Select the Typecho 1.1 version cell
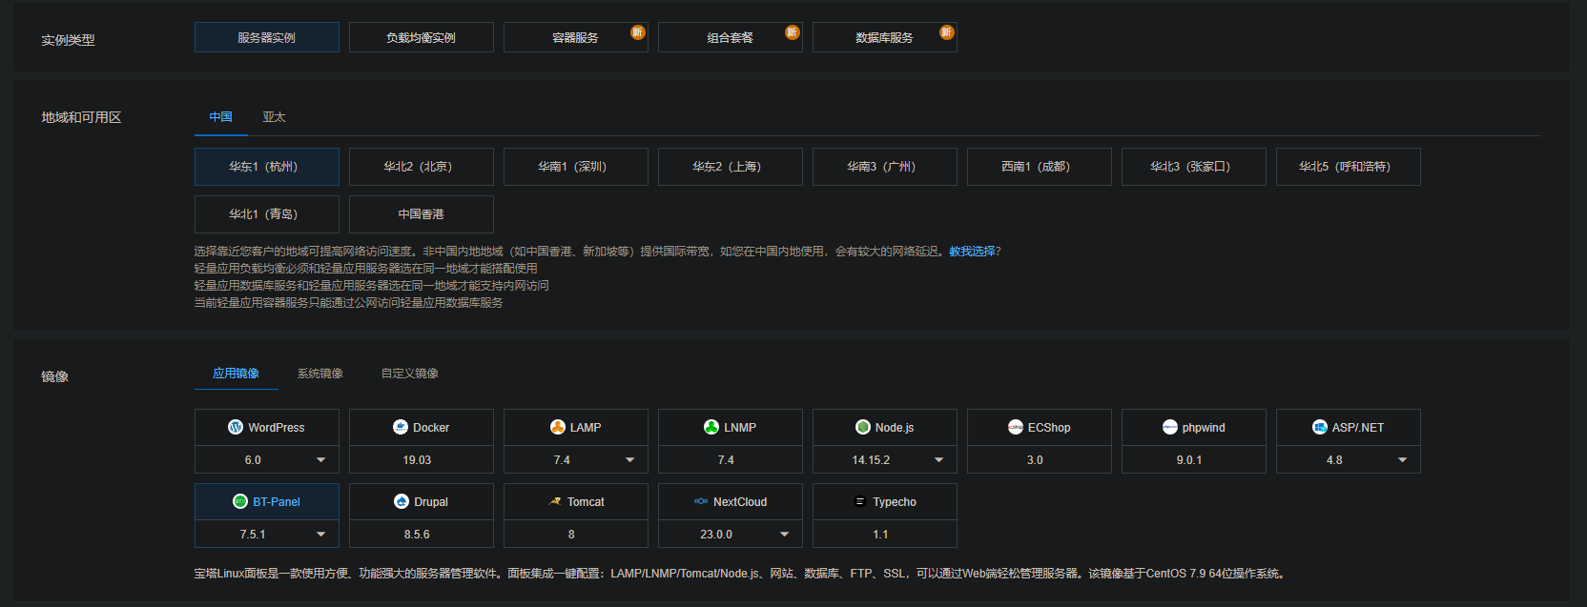The height and width of the screenshot is (607, 1587). (885, 534)
